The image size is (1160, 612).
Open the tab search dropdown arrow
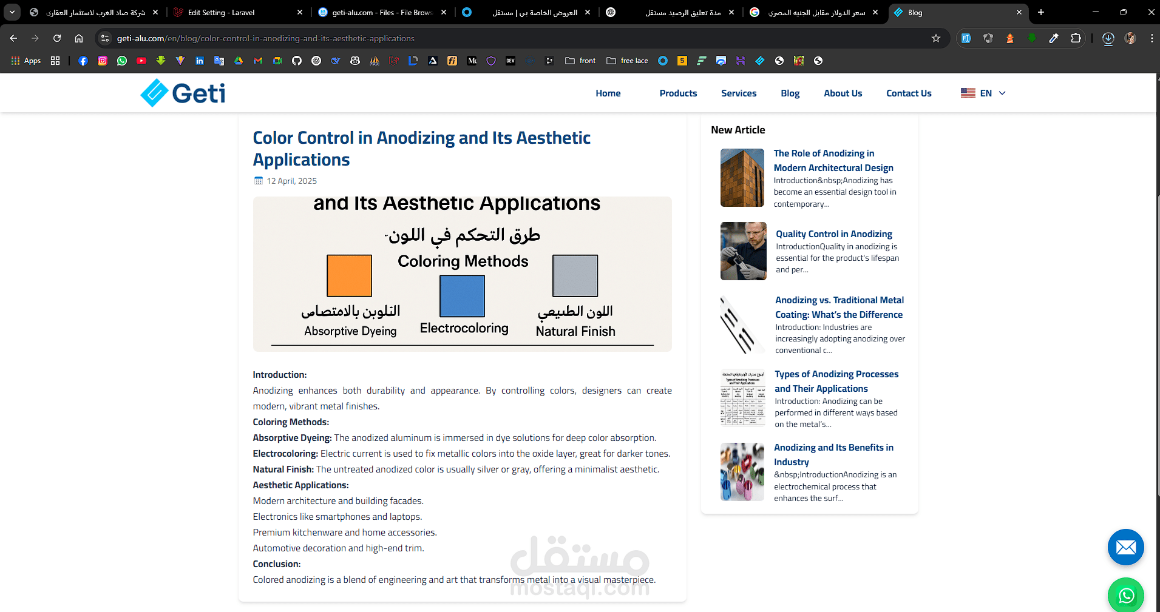(x=12, y=12)
